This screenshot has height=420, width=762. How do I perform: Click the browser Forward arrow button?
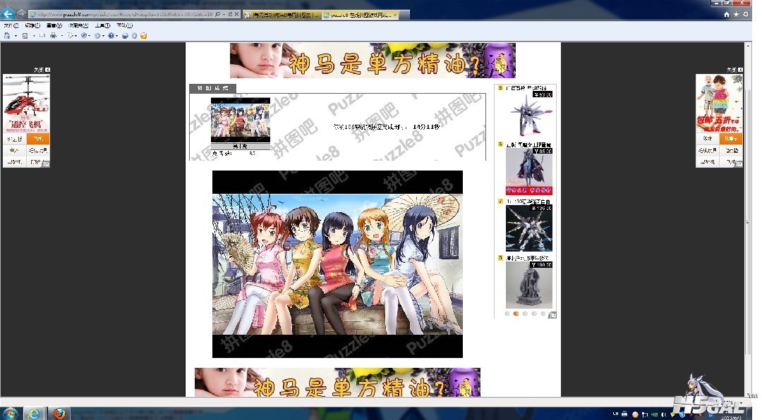coord(21,13)
